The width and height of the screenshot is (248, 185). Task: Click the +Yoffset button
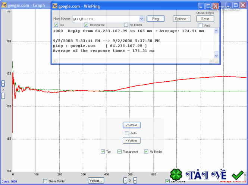(132, 140)
